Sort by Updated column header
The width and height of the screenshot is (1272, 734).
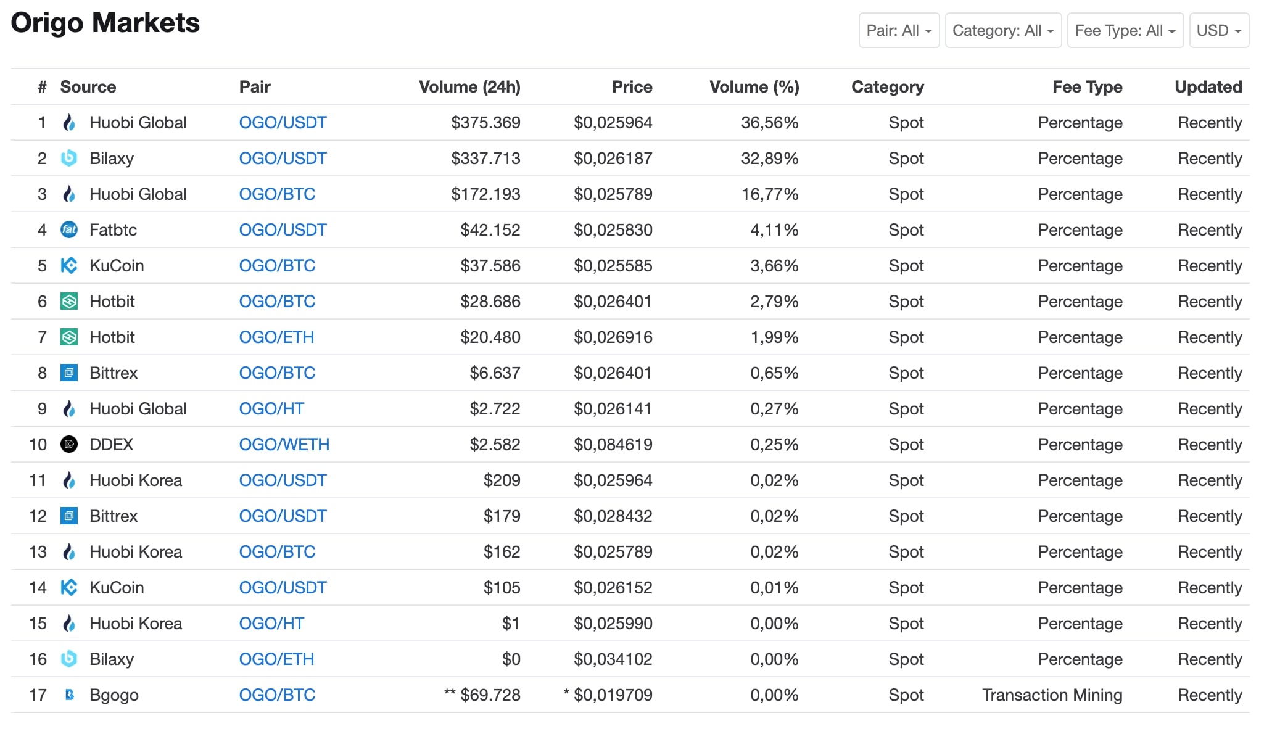1208,87
